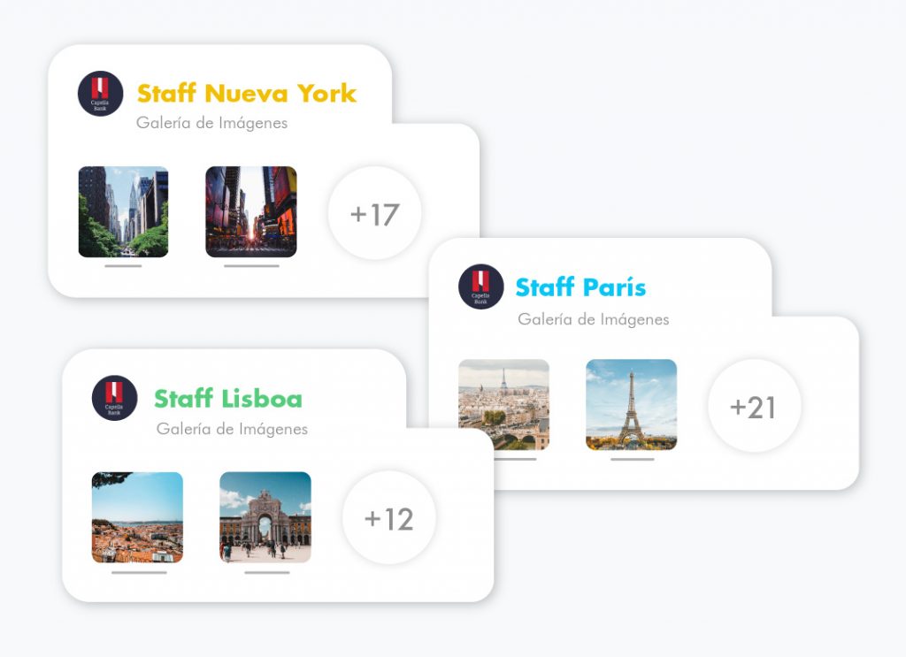This screenshot has height=657, width=906.
Task: Click Galería de Imágenes under Nueva York
Action: [212, 123]
